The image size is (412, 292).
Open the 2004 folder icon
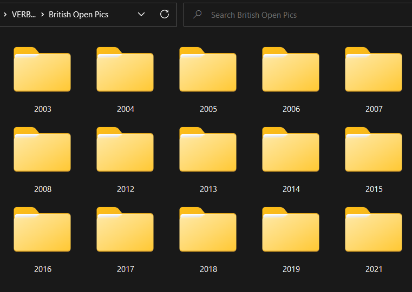[x=125, y=69]
